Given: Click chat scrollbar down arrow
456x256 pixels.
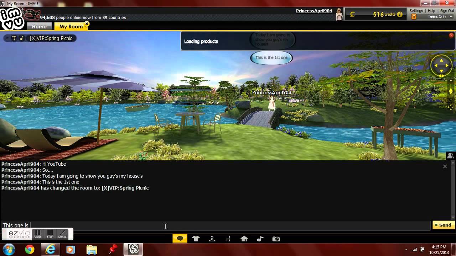Looking at the screenshot, I should pos(453,217).
